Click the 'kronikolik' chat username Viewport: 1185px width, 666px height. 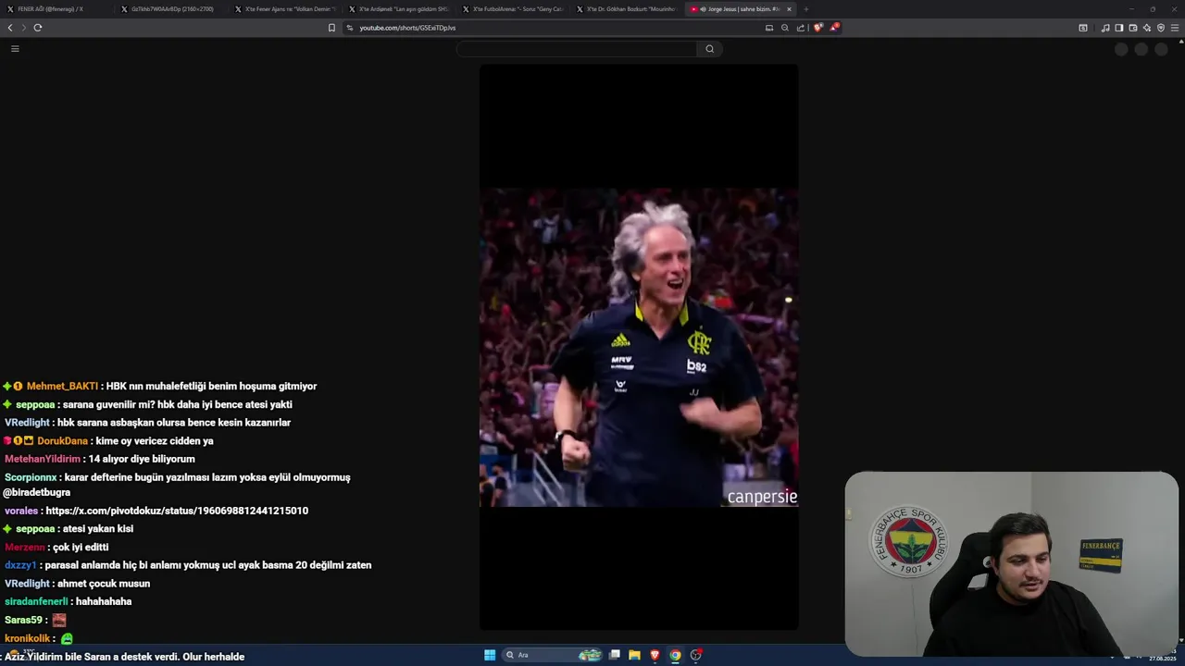pos(28,639)
